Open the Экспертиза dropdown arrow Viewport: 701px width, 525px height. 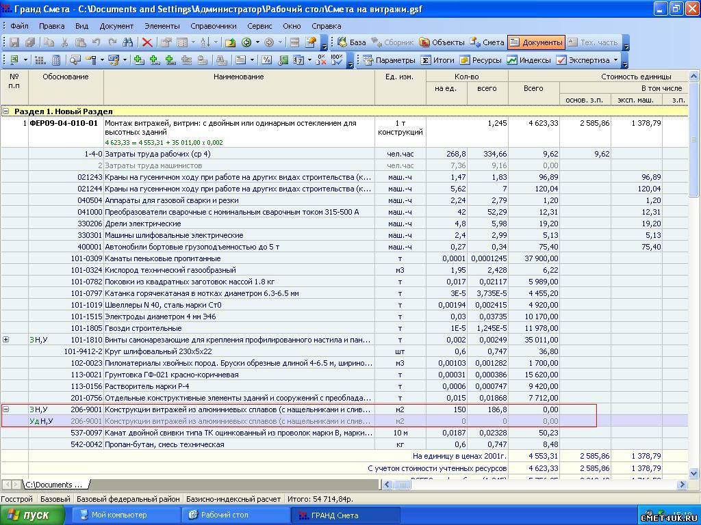pyautogui.click(x=615, y=60)
